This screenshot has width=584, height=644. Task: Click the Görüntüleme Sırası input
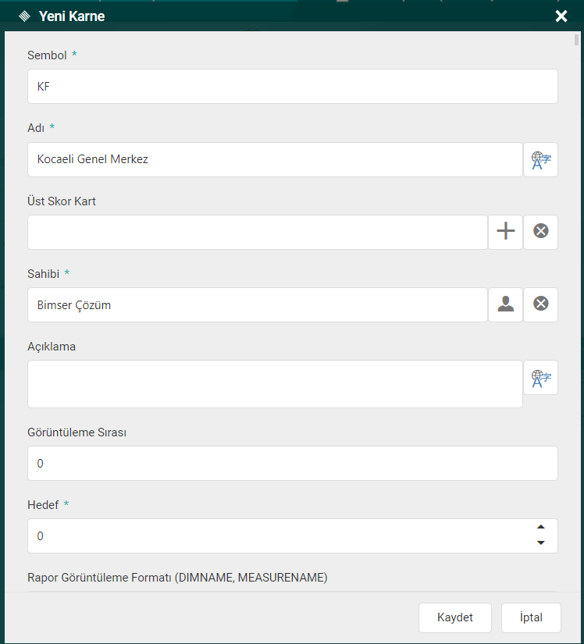[x=292, y=463]
